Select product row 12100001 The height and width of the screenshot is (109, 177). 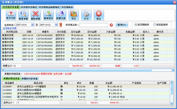pos(86,90)
